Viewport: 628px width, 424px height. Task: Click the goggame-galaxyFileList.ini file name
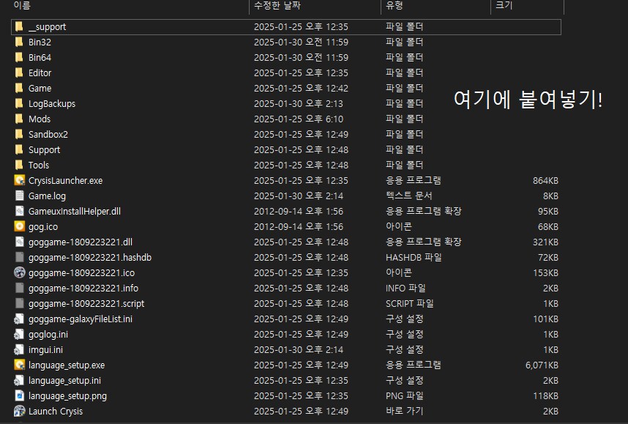click(80, 319)
